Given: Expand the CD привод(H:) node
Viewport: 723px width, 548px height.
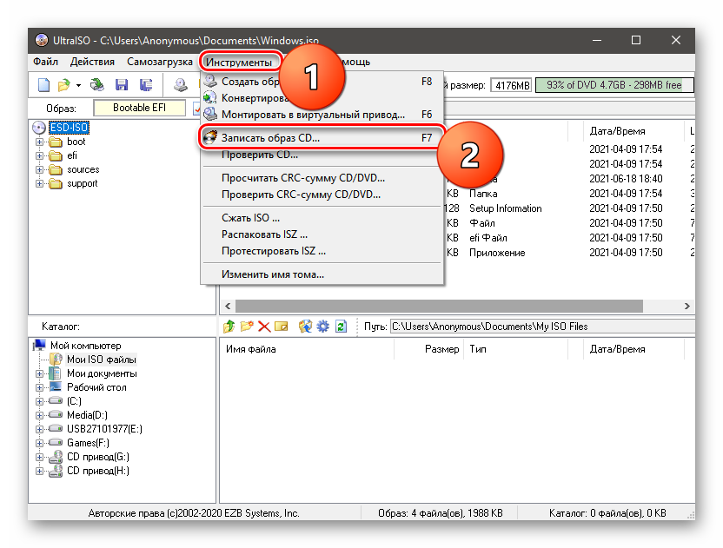Looking at the screenshot, I should [40, 471].
